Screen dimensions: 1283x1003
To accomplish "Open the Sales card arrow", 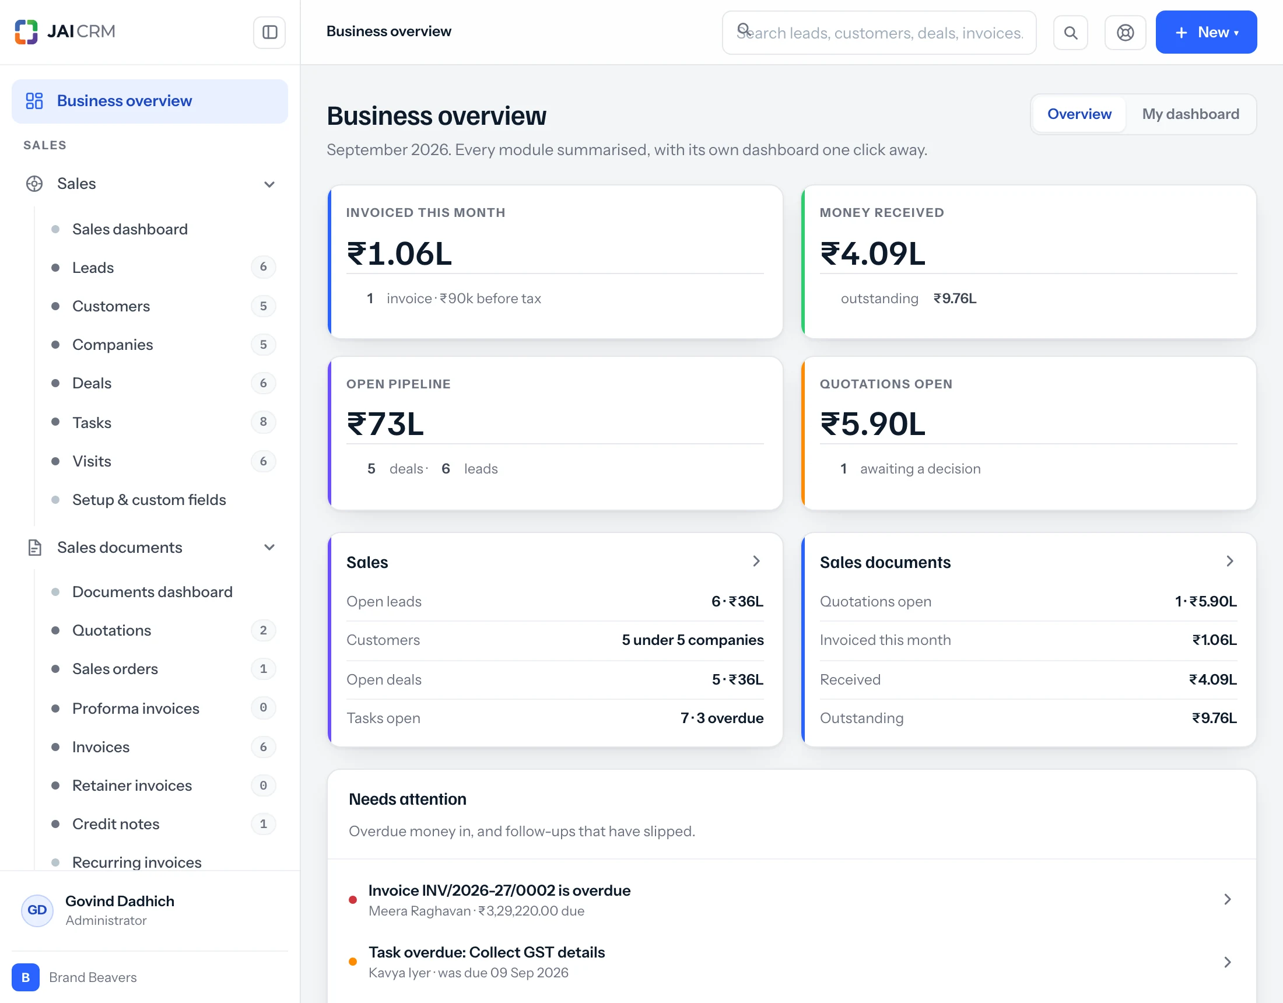I will pyautogui.click(x=756, y=561).
